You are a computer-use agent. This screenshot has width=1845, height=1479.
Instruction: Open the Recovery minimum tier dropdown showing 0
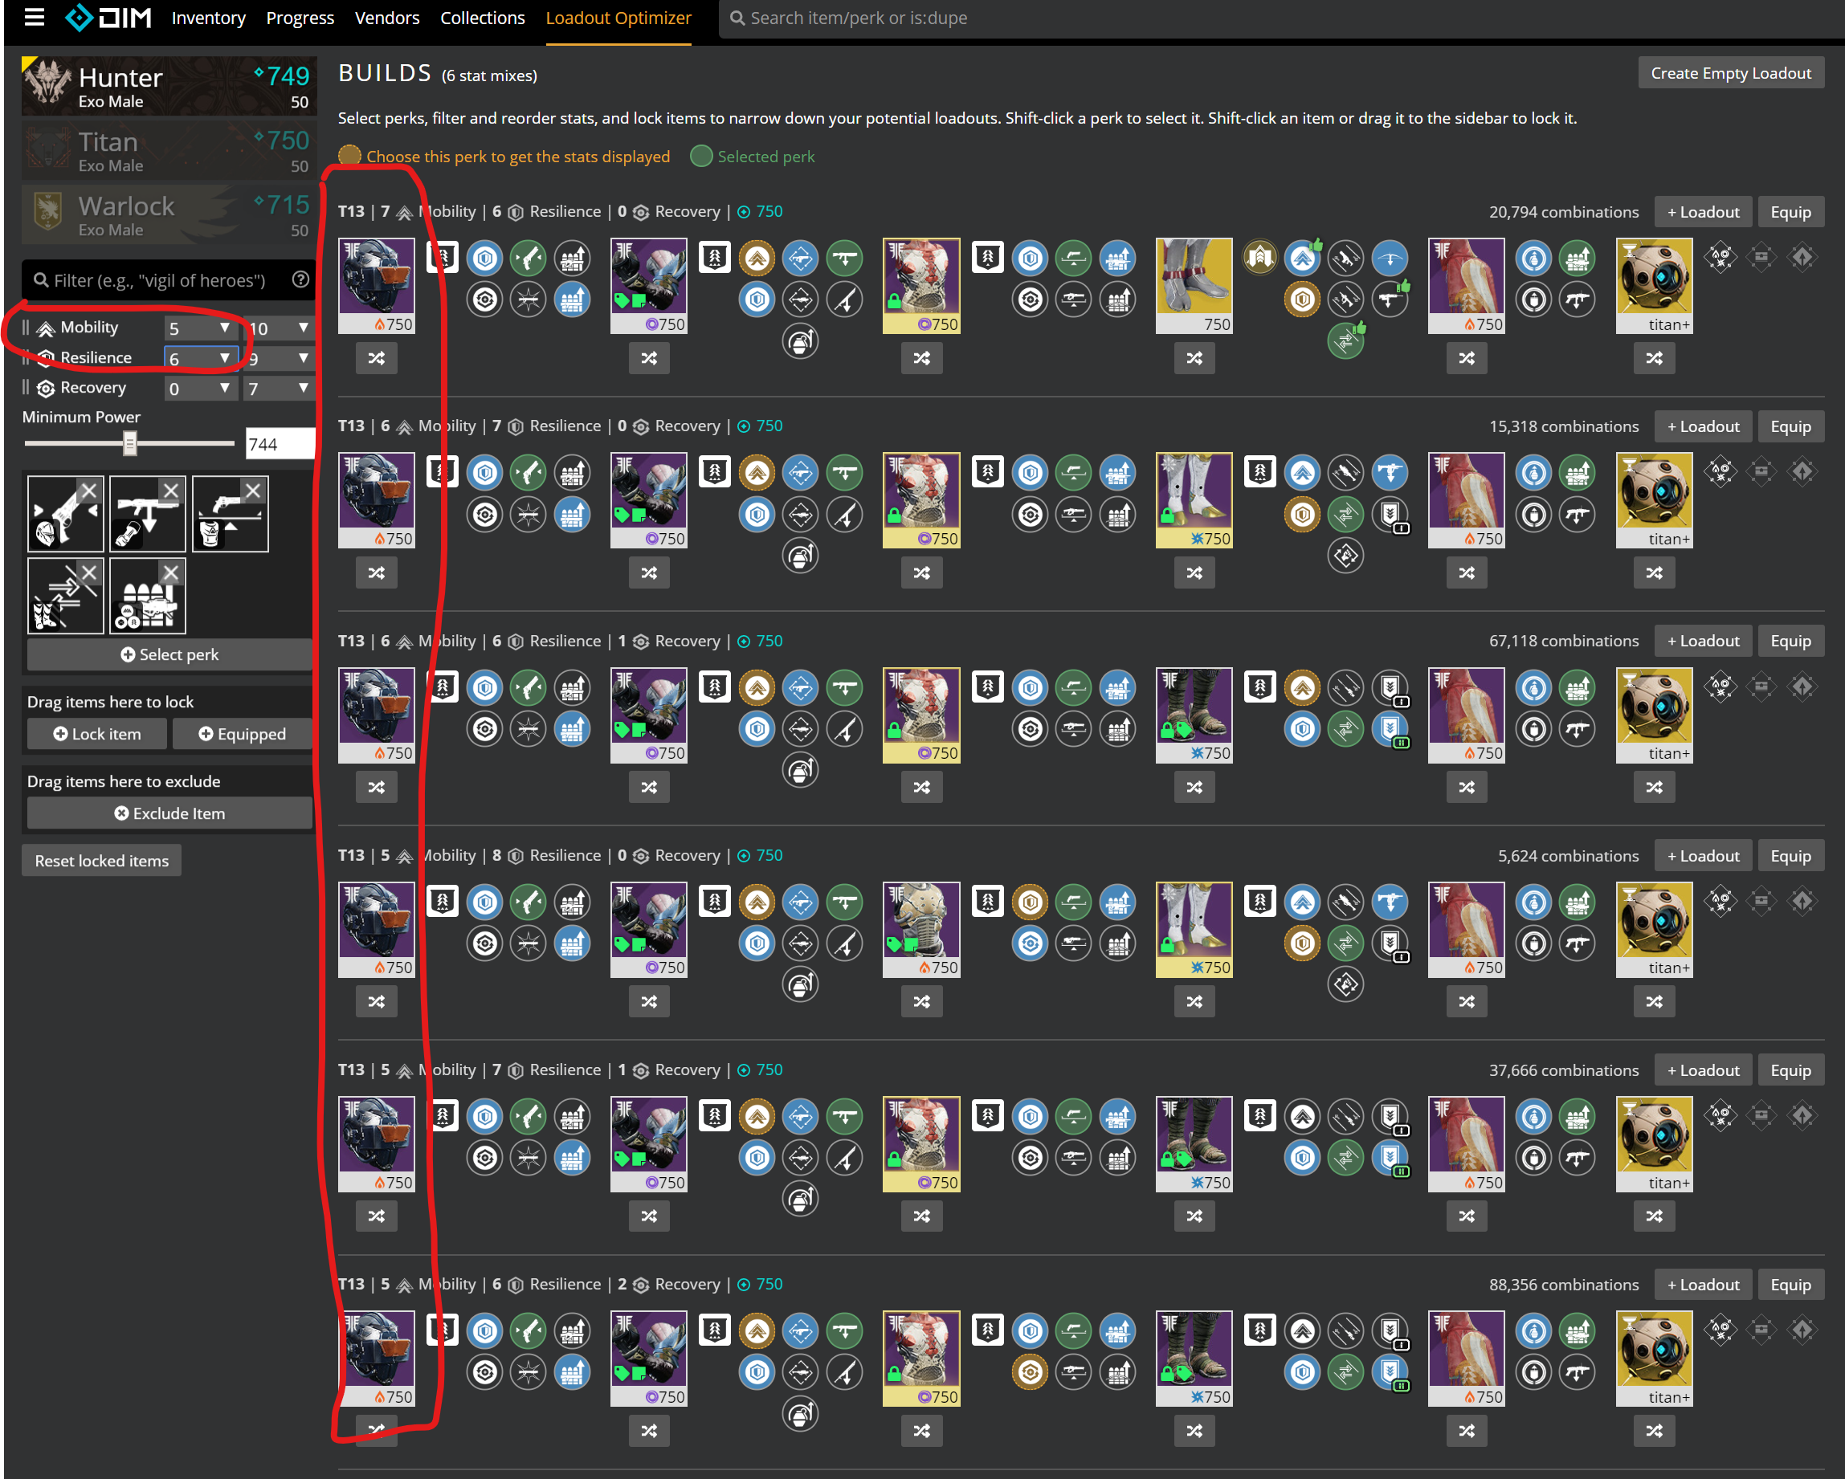(201, 389)
